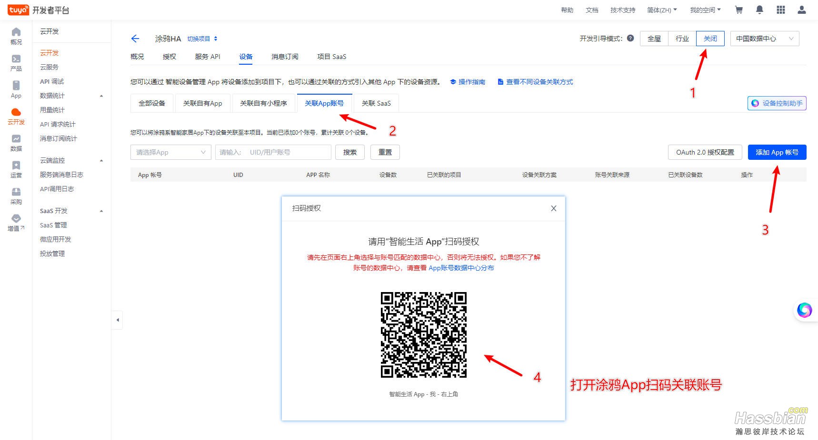Switch to the 服务 API tab

click(208, 57)
